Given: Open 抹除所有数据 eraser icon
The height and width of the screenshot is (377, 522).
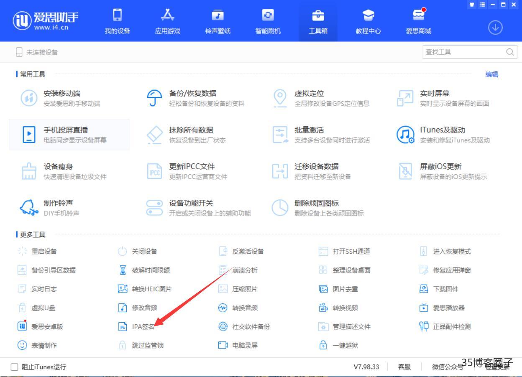Looking at the screenshot, I should tap(154, 135).
